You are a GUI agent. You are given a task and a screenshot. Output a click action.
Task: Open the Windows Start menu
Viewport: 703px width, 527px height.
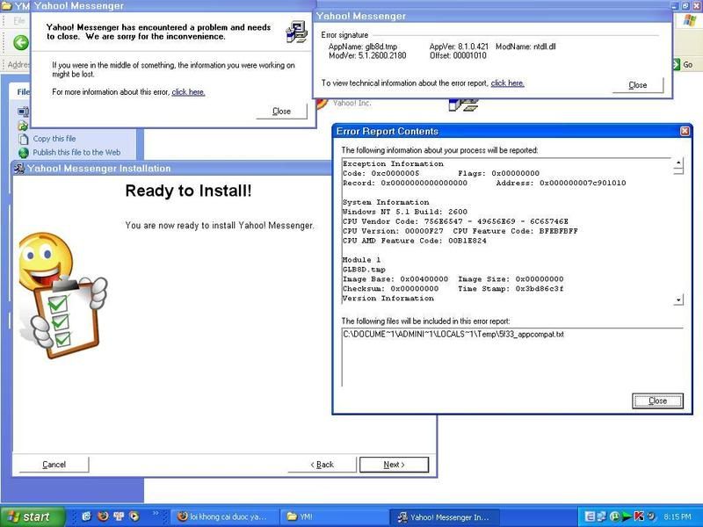pos(33,516)
